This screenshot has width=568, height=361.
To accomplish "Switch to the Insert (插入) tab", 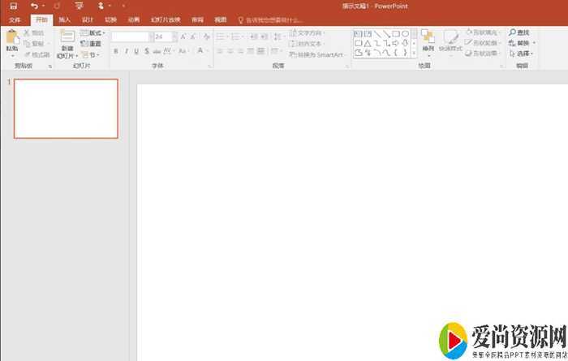I will coord(64,19).
